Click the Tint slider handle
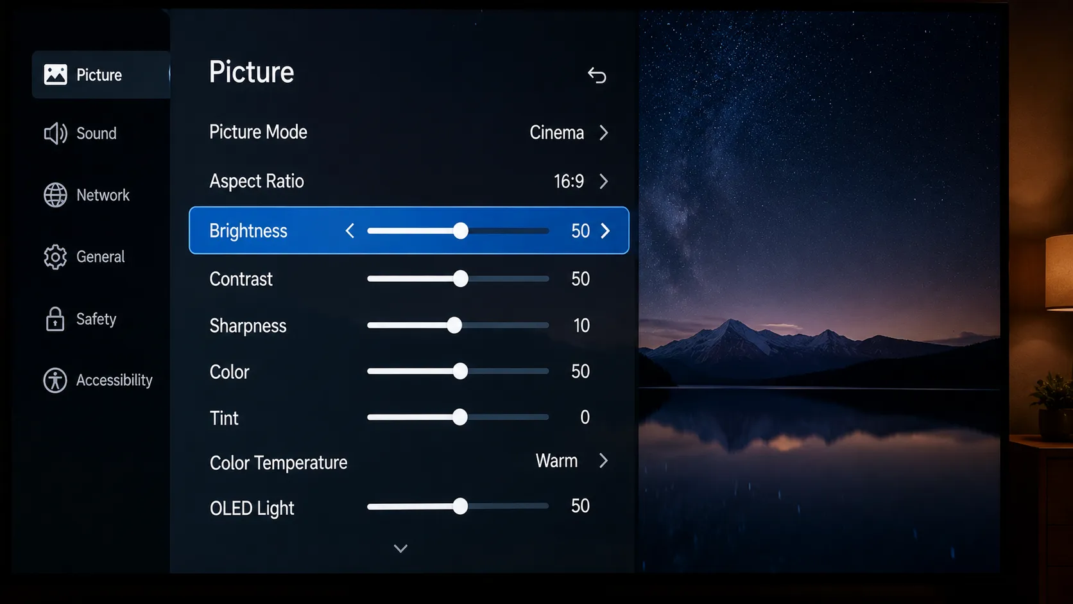This screenshot has height=604, width=1073. pos(459,417)
